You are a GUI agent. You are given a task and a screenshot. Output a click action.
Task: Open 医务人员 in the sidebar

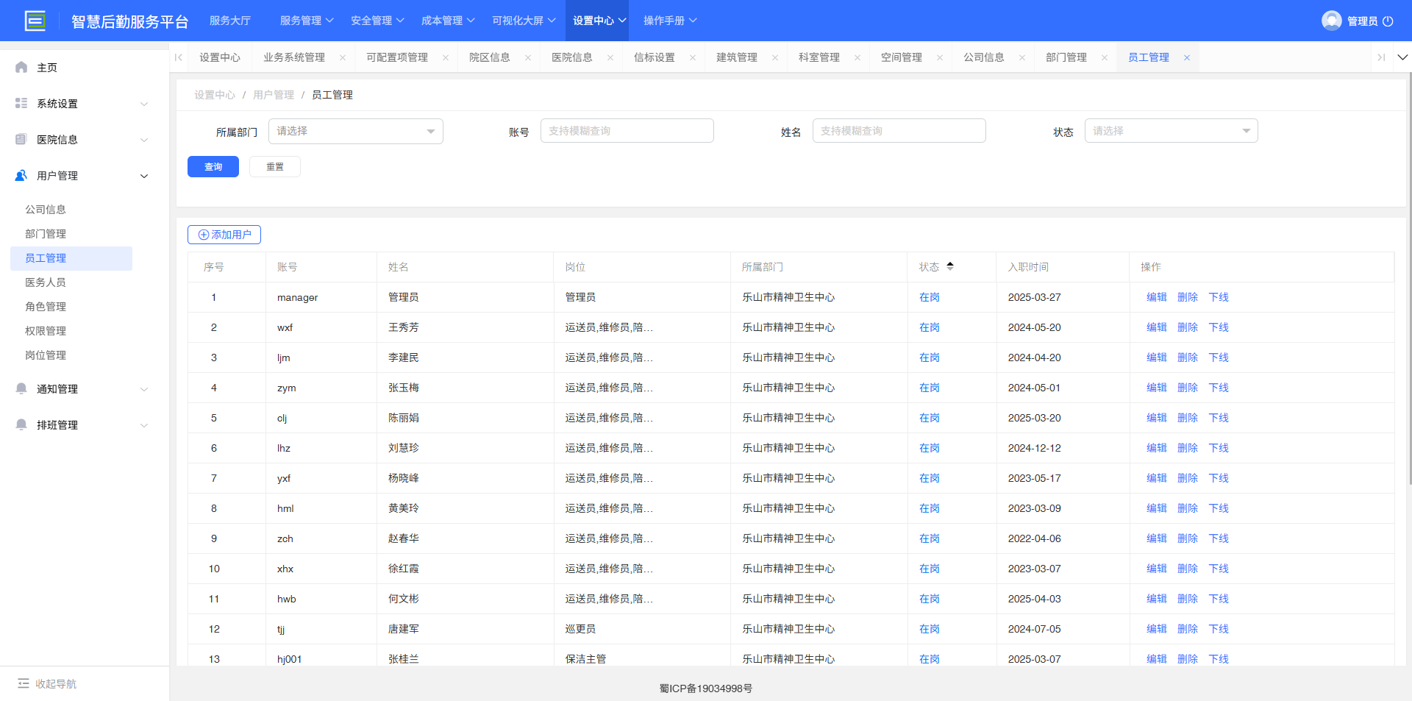[x=46, y=282]
